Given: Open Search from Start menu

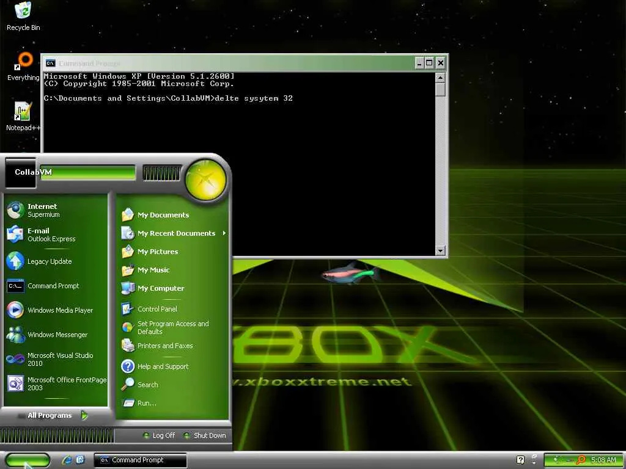Looking at the screenshot, I should (173, 385).
